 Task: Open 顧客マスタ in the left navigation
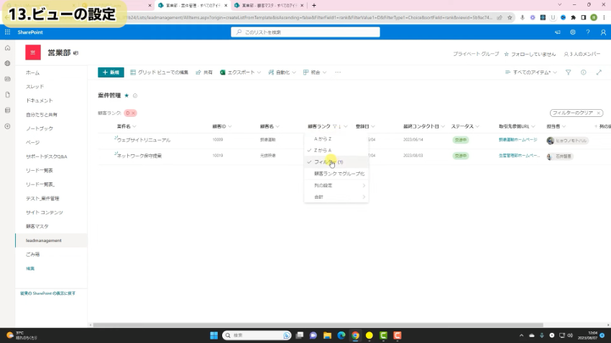(37, 226)
